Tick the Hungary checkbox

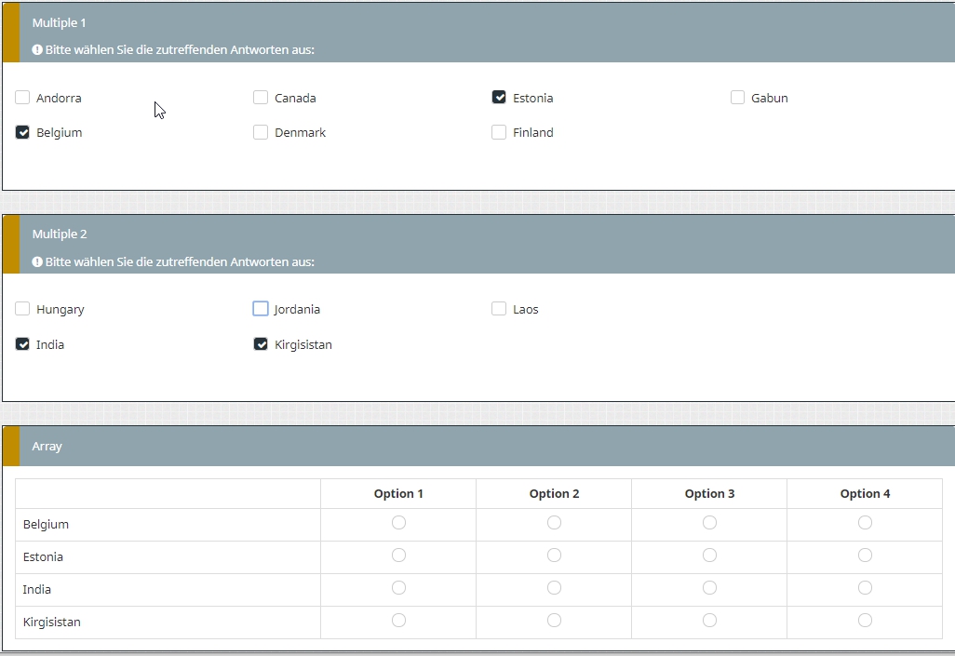[23, 309]
